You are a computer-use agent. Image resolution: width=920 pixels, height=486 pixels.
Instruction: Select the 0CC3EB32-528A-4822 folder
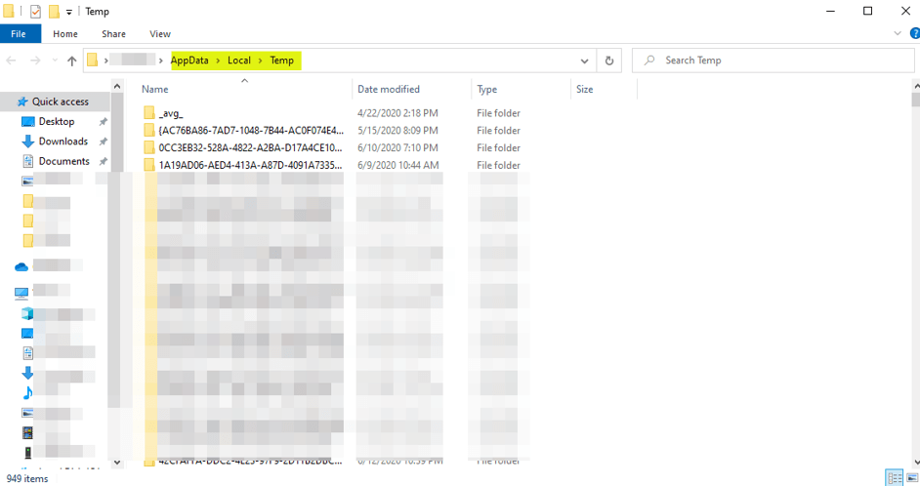click(250, 147)
